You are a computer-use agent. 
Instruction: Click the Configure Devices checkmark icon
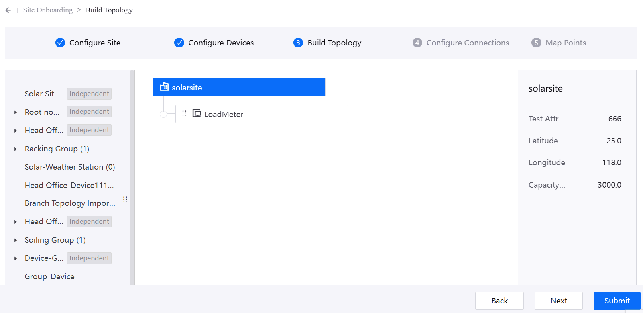point(179,43)
